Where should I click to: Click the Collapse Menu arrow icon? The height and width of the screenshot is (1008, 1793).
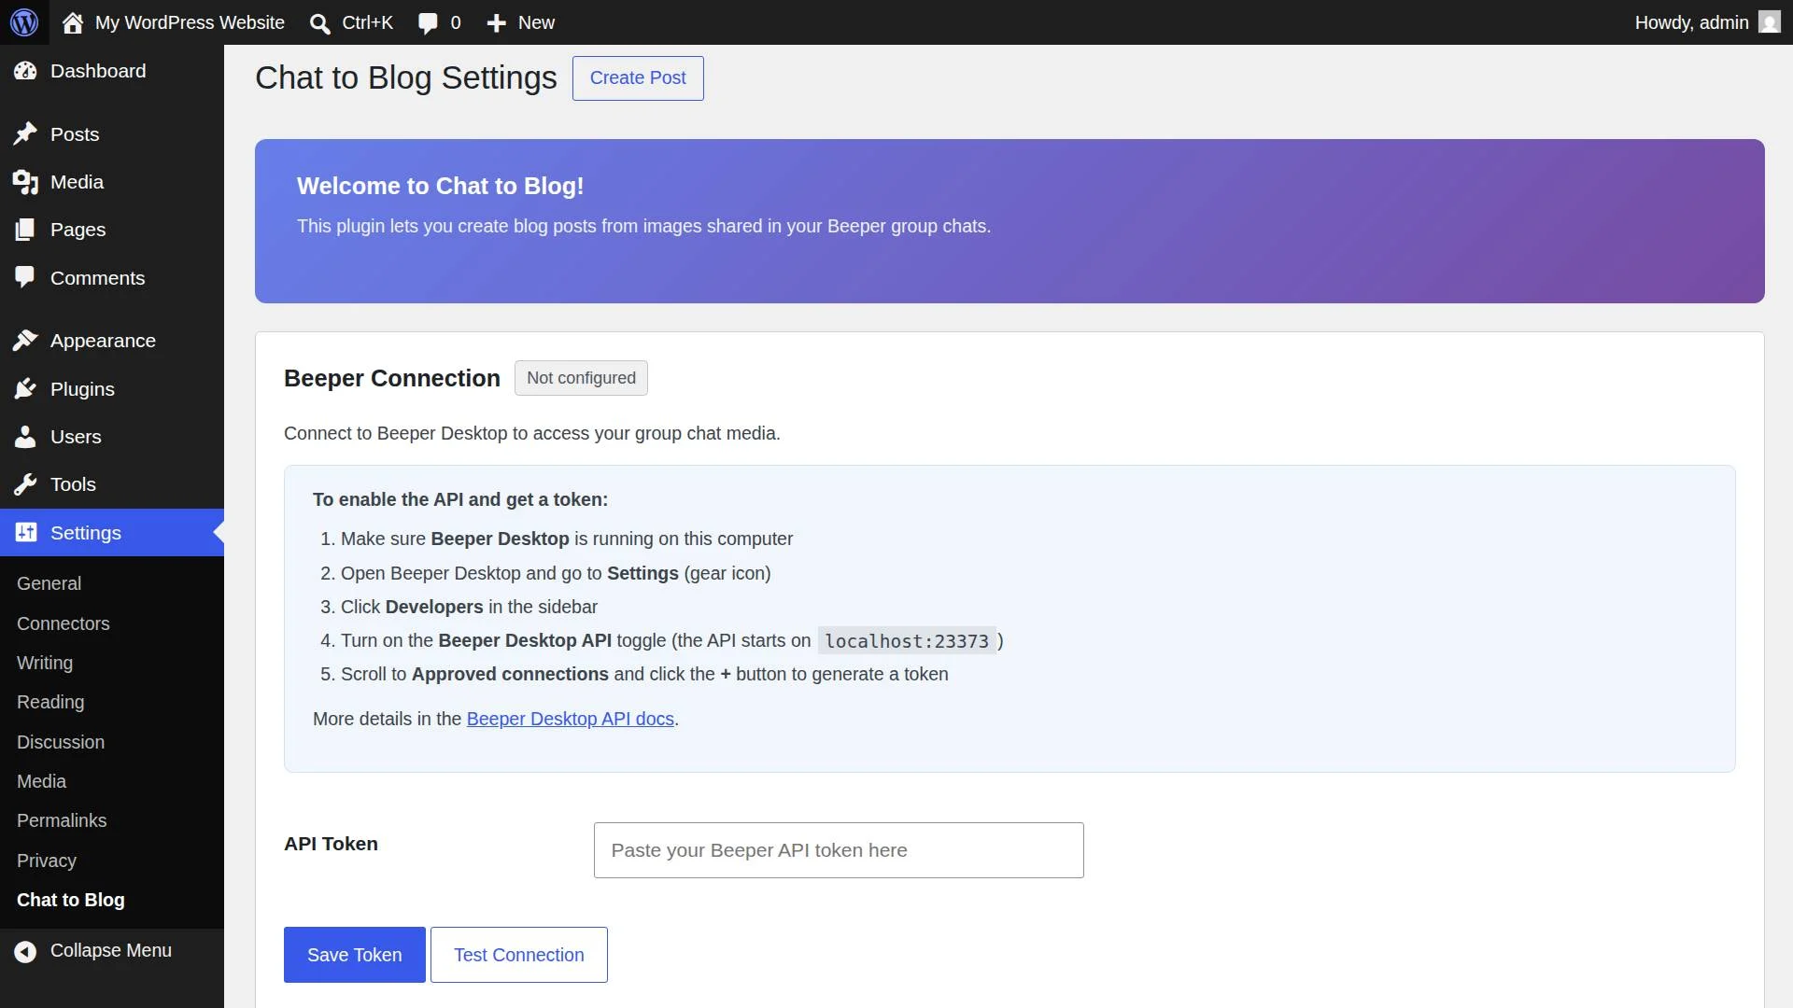(25, 951)
